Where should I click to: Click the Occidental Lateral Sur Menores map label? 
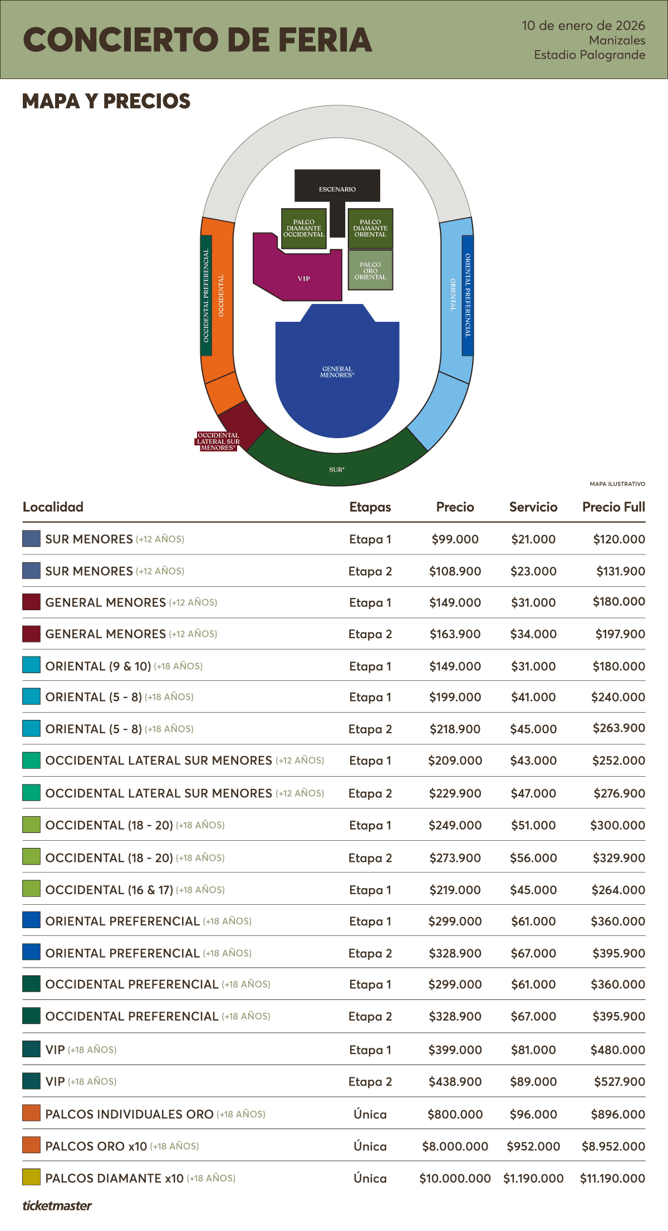(218, 442)
